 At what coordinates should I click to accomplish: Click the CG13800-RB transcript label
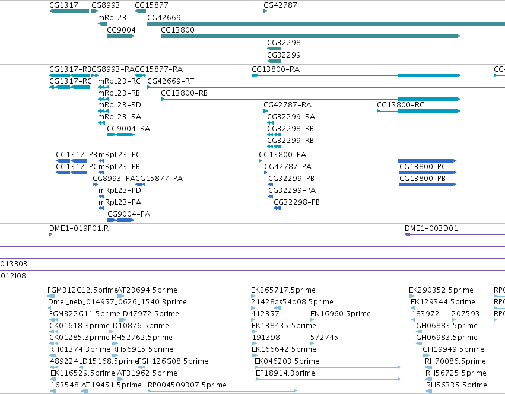click(x=184, y=93)
